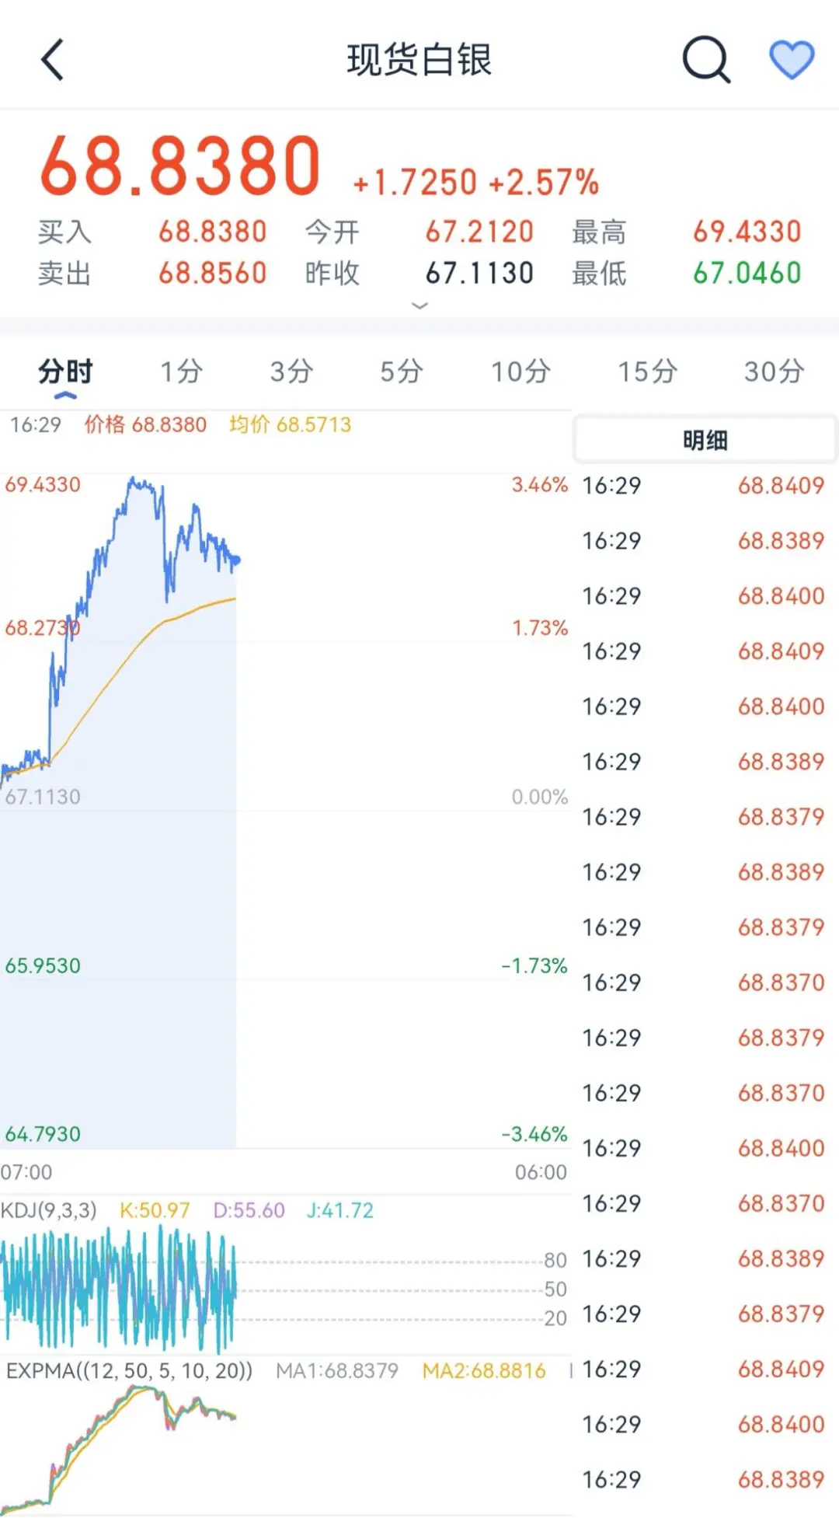This screenshot has height=1518, width=839.
Task: Switch to the 30分 chart tab
Action: point(774,372)
